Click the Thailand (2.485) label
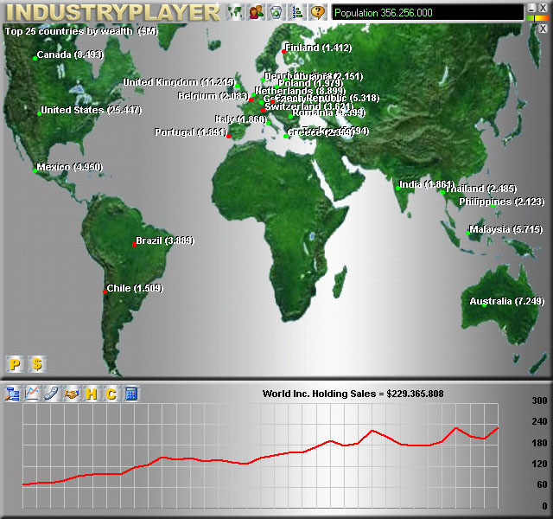This screenshot has height=519, width=553. 480,189
